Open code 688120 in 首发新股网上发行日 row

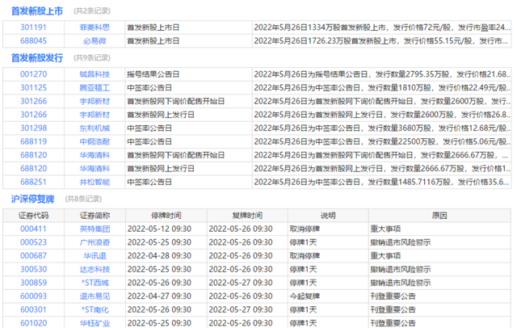33,169
